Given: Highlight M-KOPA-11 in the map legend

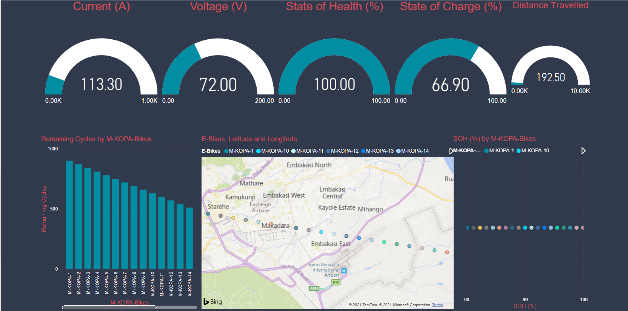Looking at the screenshot, I should (307, 151).
